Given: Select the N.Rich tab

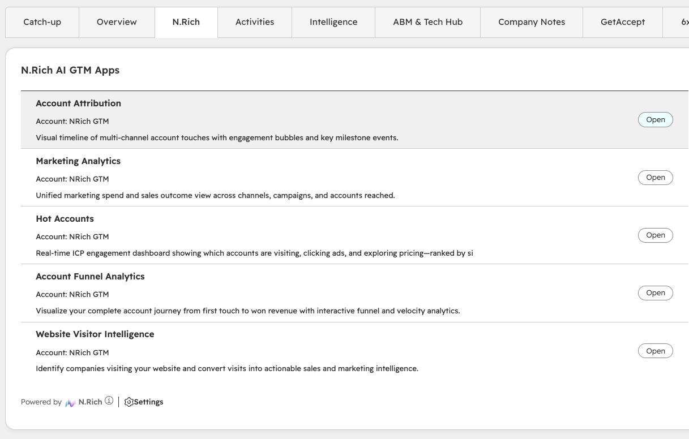Looking at the screenshot, I should [x=186, y=22].
